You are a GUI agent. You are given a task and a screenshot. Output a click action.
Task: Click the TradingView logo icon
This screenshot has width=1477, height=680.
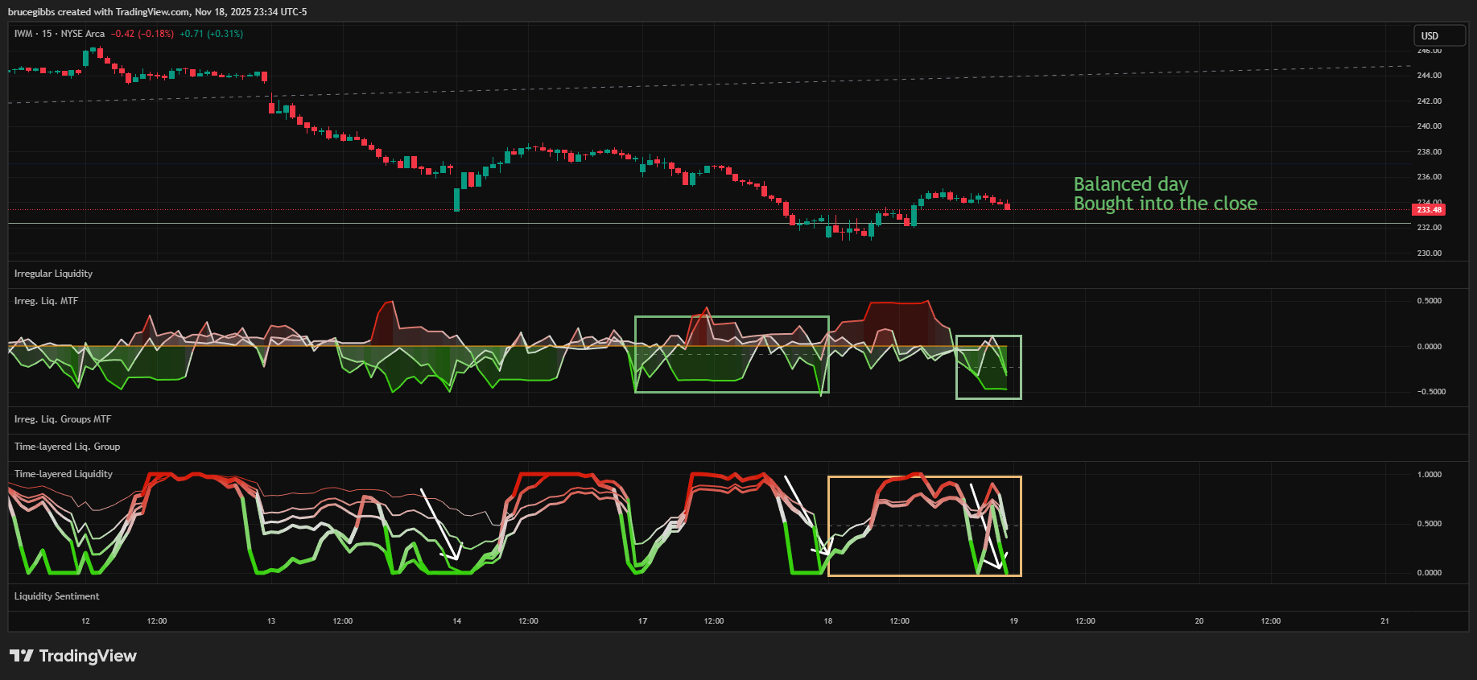(22, 656)
